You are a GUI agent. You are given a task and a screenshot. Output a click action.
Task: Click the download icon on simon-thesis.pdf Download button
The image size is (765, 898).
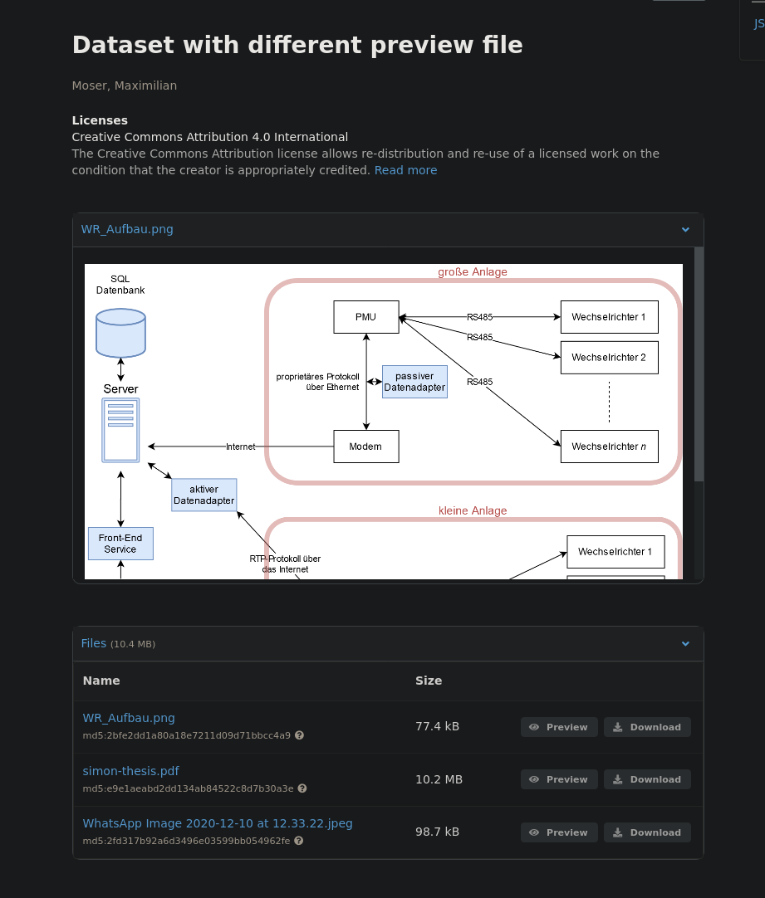617,779
